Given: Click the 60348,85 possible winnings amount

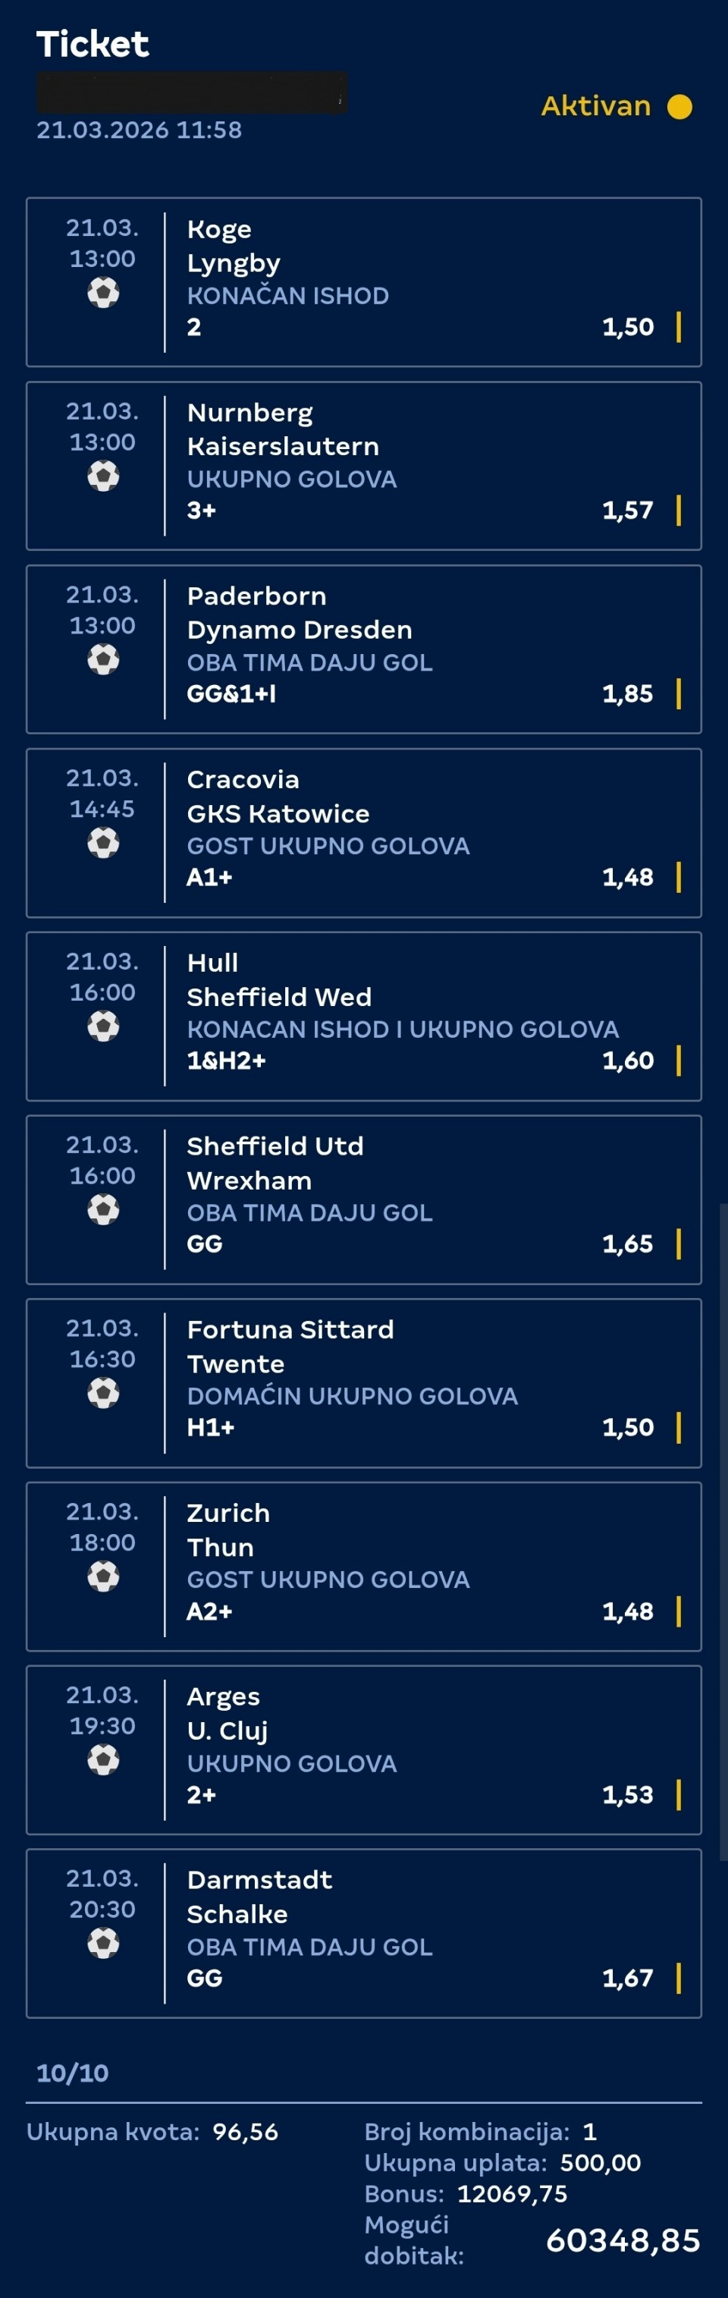Looking at the screenshot, I should pyautogui.click(x=623, y=2240).
